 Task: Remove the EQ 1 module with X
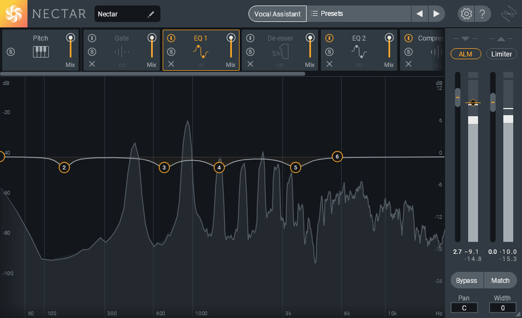[x=171, y=64]
